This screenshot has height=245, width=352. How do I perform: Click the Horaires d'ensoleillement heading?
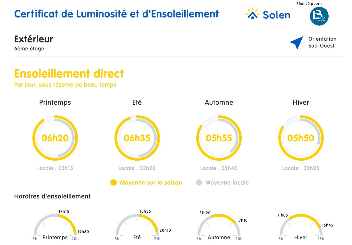click(52, 196)
